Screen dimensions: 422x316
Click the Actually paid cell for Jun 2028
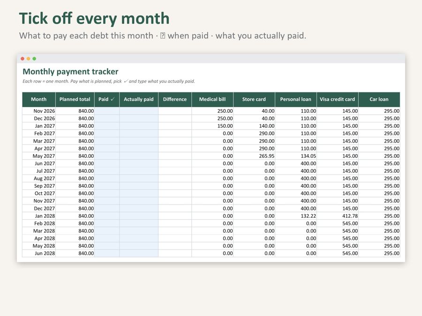(x=139, y=253)
